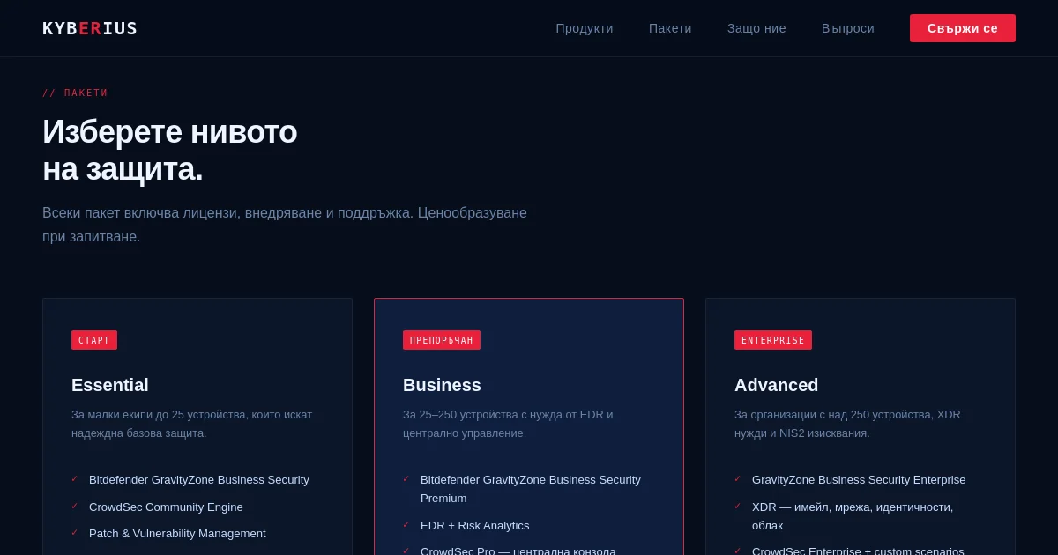Click the Patch & Vulnerability Management feature
The image size is (1058, 555).
click(x=177, y=534)
